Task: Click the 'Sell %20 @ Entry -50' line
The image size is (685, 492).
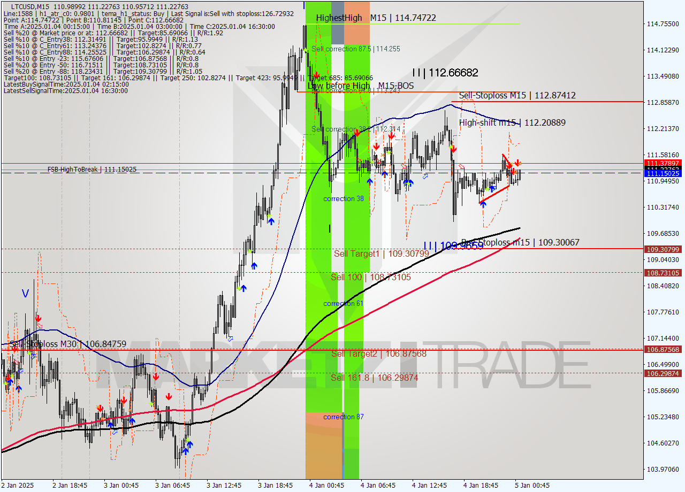Action: point(101,65)
